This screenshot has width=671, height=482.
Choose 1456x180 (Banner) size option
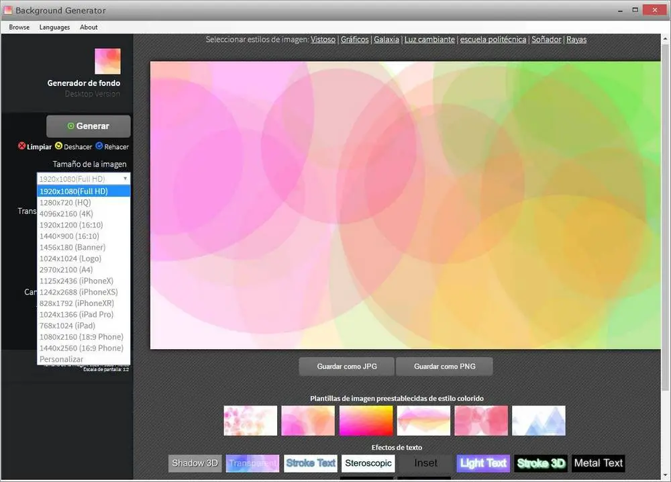click(83, 247)
